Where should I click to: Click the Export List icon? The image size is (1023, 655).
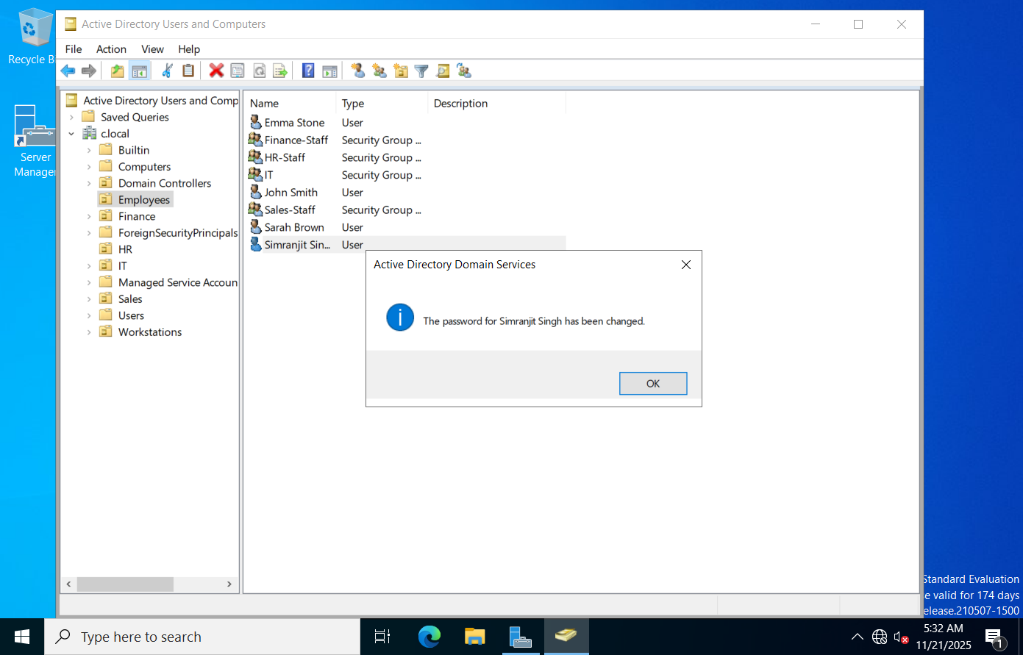pos(280,71)
